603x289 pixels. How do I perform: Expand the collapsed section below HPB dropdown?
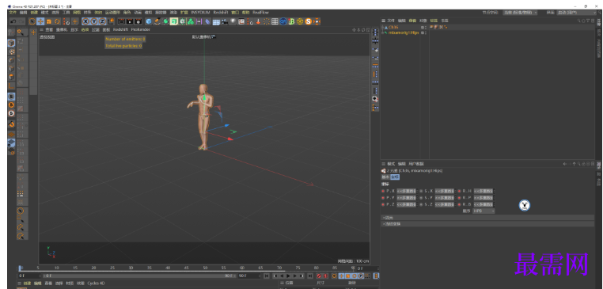coord(487,218)
